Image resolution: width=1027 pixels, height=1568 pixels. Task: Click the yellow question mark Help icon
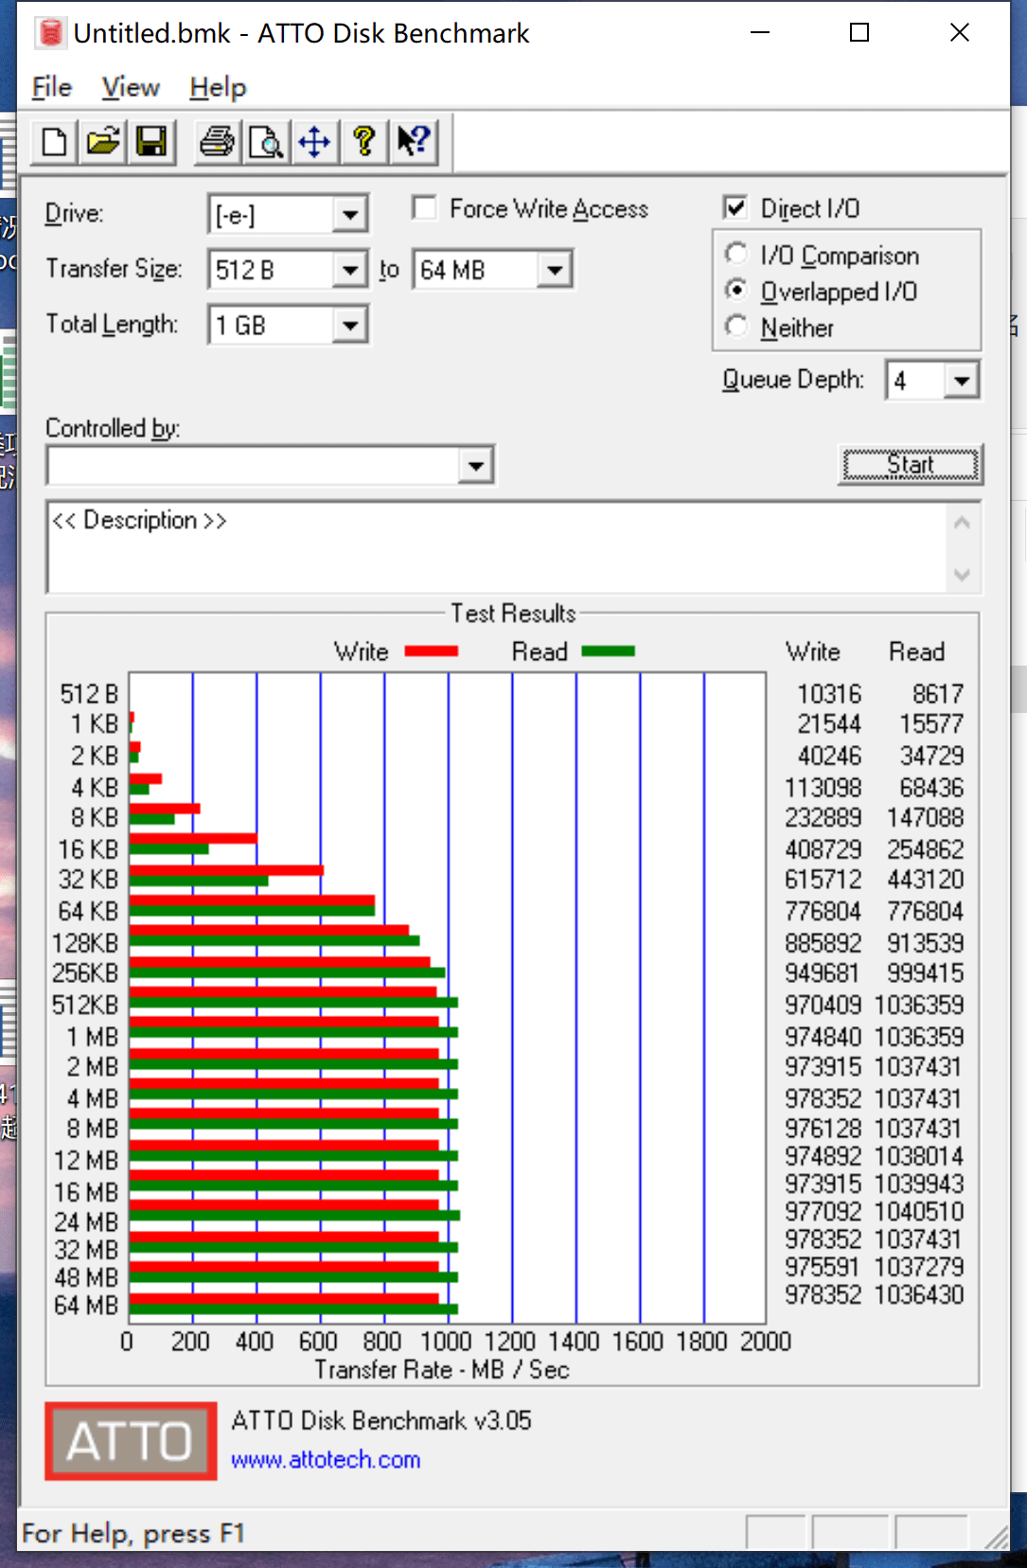tap(363, 142)
